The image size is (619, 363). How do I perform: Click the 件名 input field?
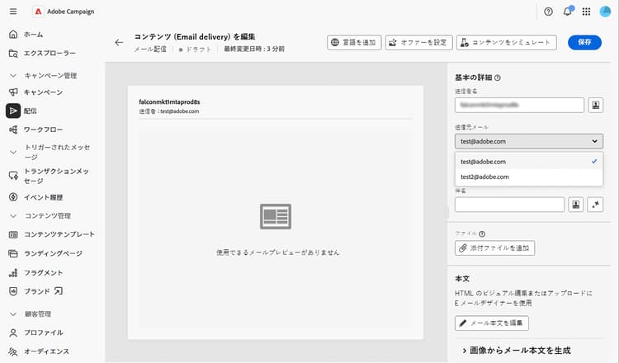[509, 205]
